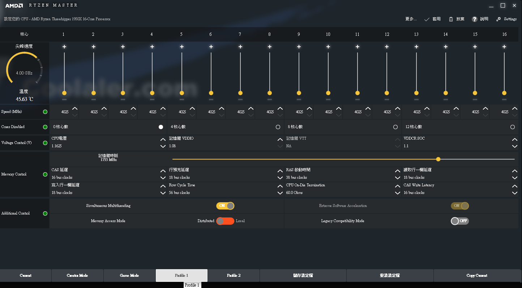This screenshot has height=288, width=522.
Task: Decrease 讀取行—欄延遲 with down arrow
Action: point(515,178)
